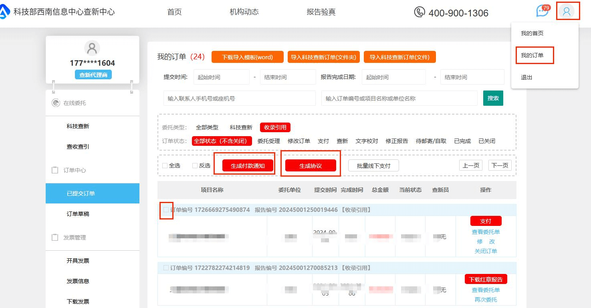Click the phone icon beside 400-900-1306
This screenshot has width=591, height=308.
point(419,12)
